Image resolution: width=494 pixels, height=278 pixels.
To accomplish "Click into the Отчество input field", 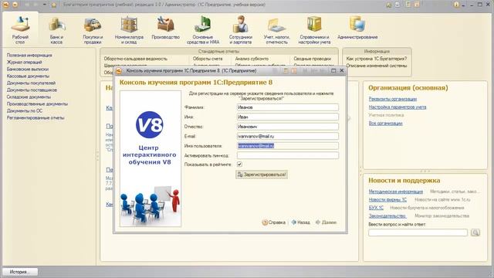I will click(x=288, y=127).
